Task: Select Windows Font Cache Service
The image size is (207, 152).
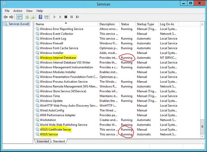Action: 59,48
